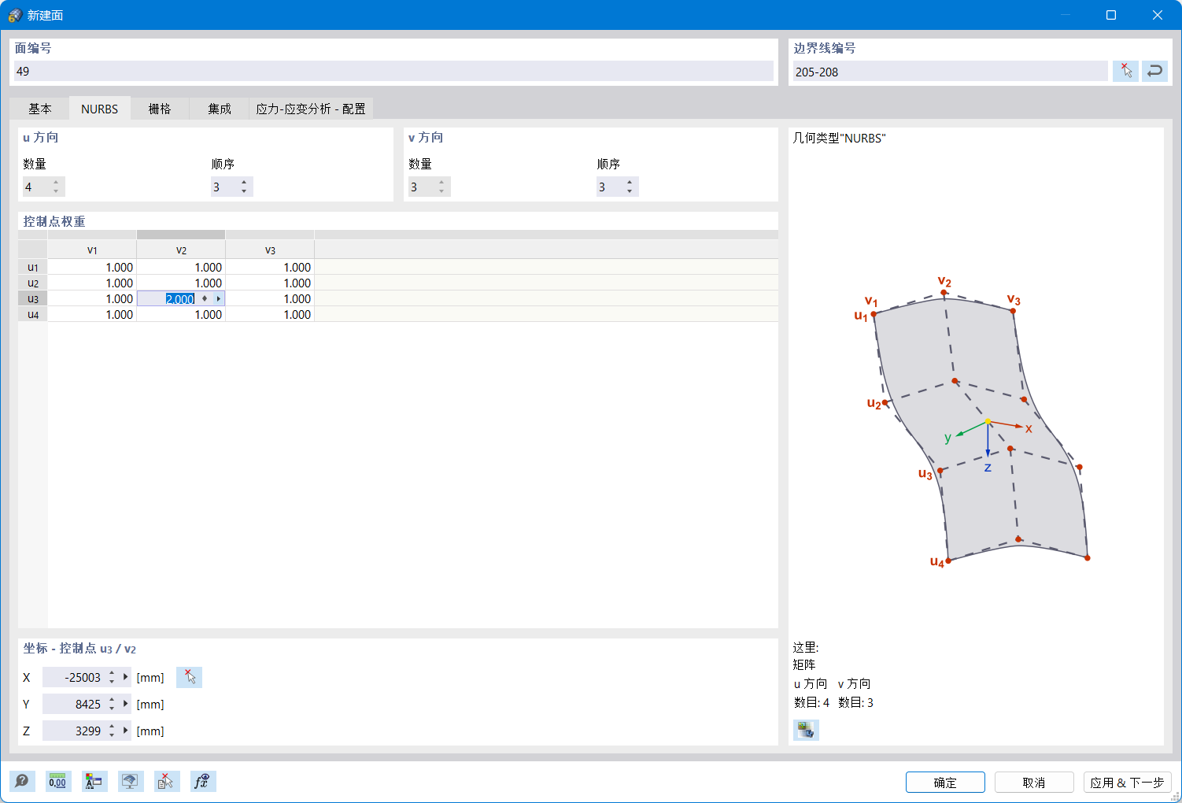Screen dimensions: 1182x803
Task: Open the display colors settings icon
Action: [x=94, y=781]
